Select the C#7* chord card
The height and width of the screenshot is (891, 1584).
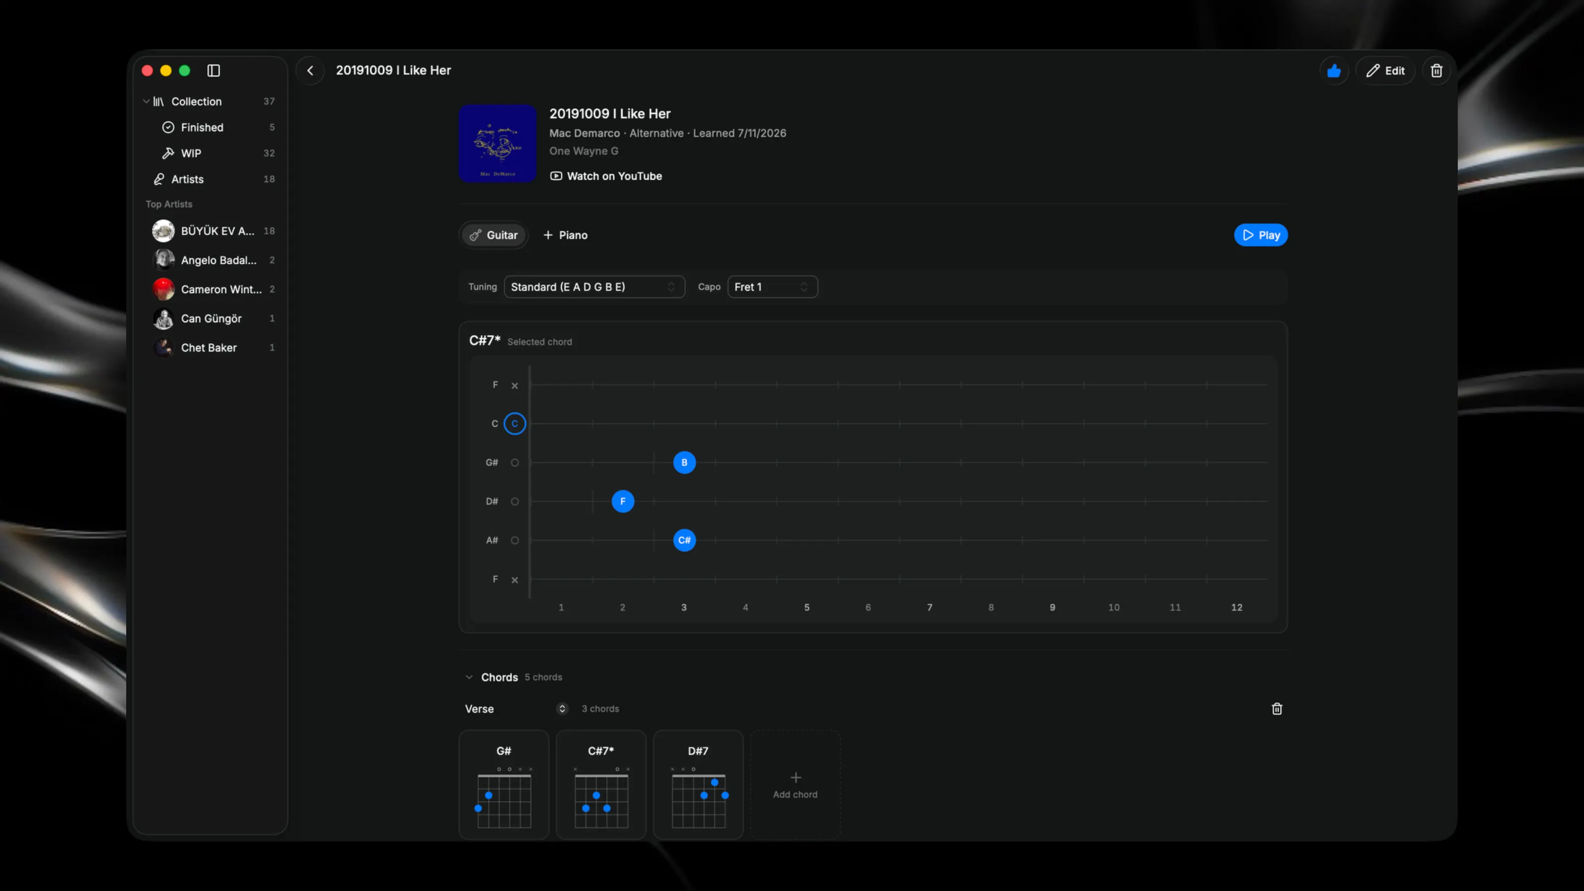point(601,785)
